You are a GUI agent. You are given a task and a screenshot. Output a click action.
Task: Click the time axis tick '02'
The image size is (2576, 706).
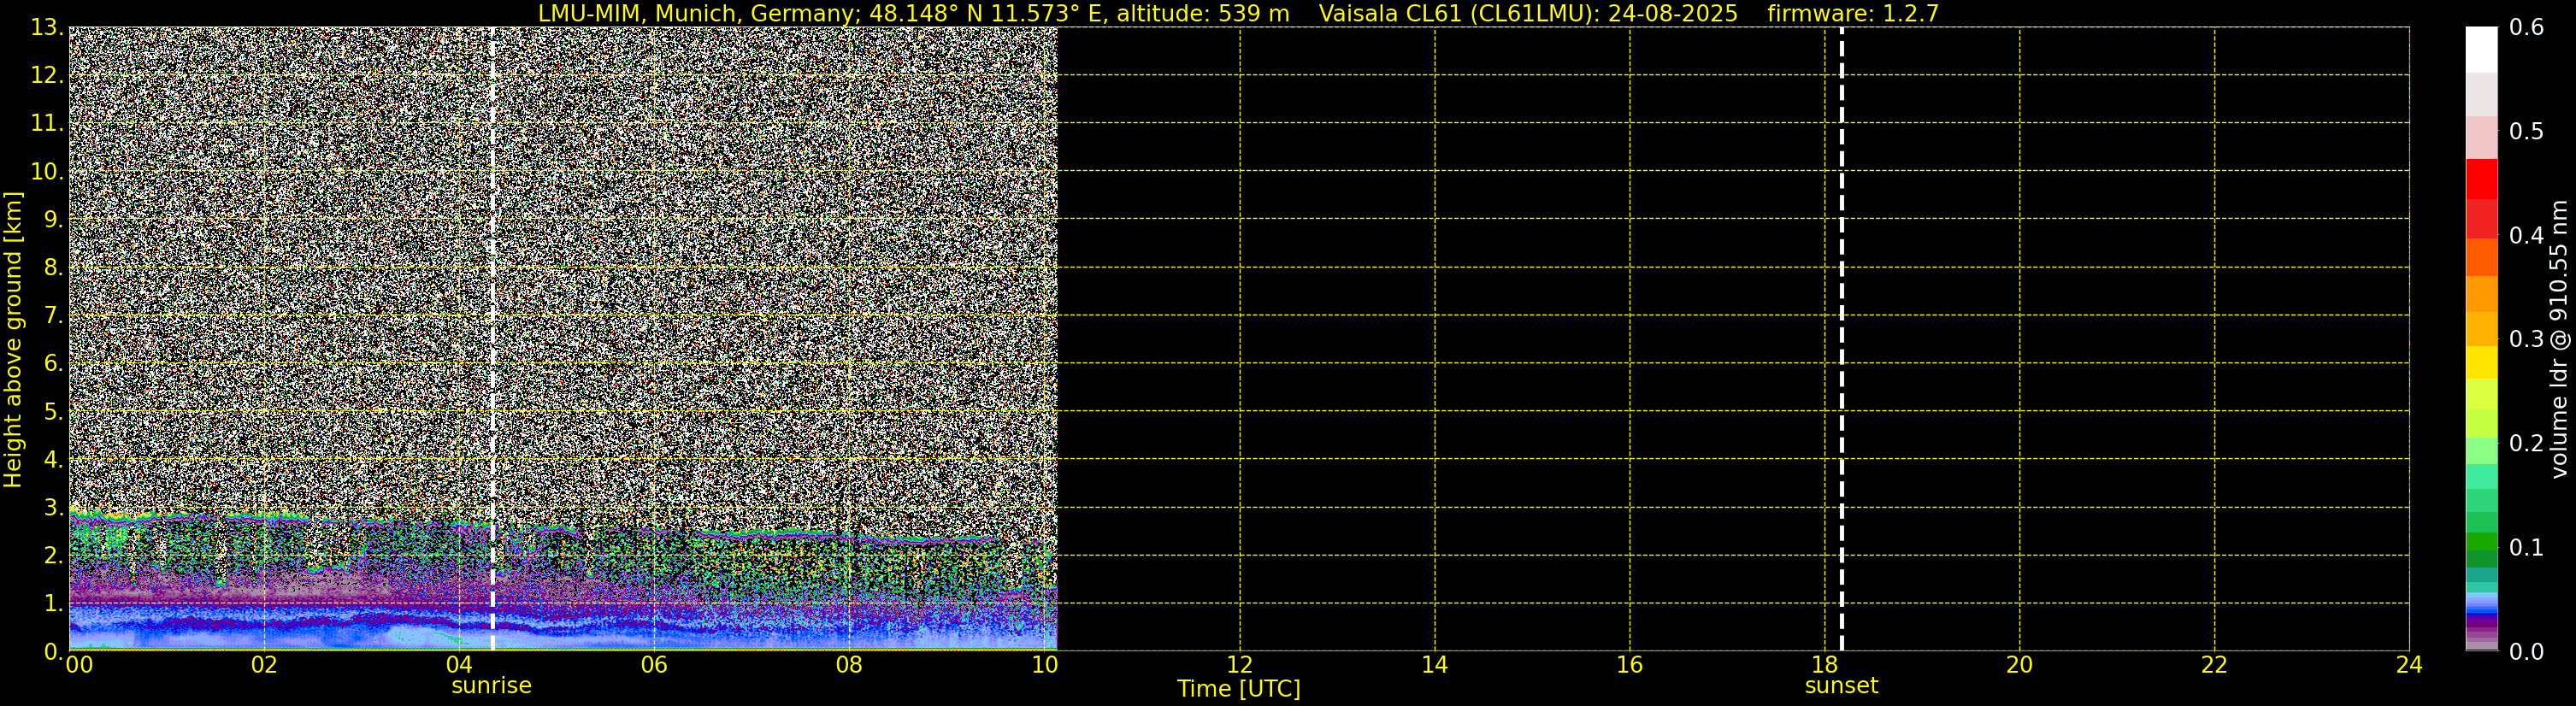point(264,665)
